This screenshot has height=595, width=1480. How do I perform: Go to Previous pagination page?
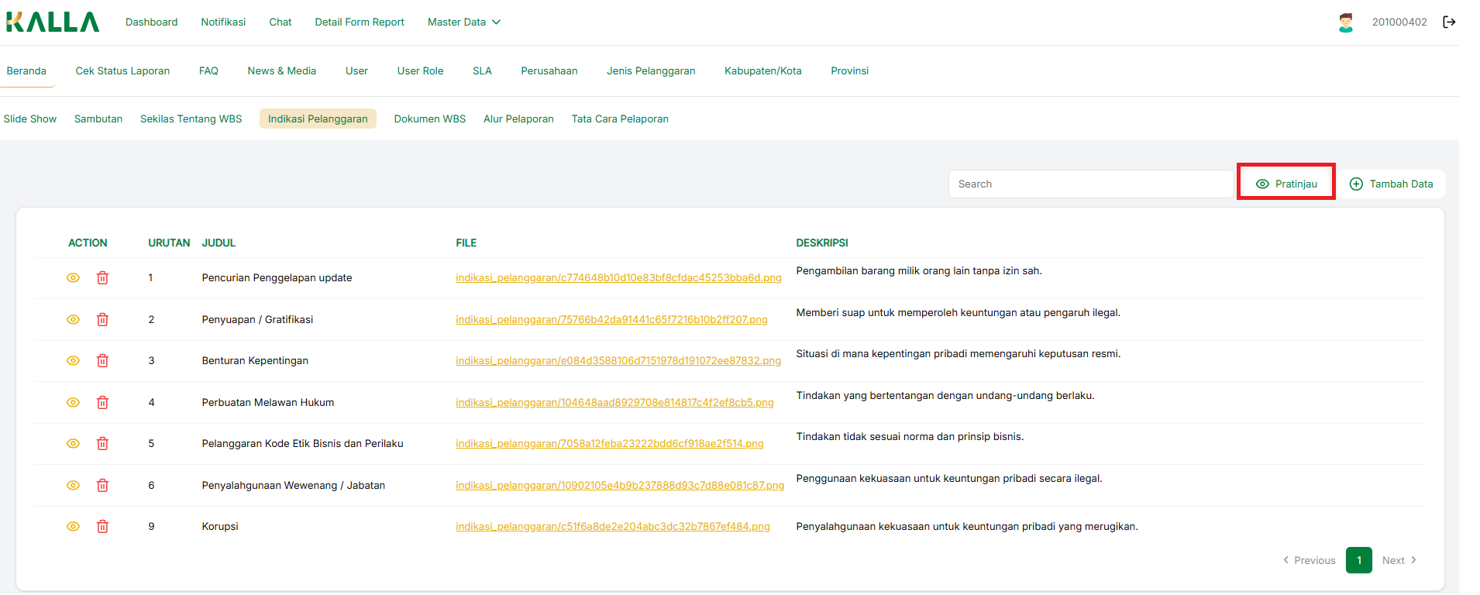pyautogui.click(x=1309, y=560)
